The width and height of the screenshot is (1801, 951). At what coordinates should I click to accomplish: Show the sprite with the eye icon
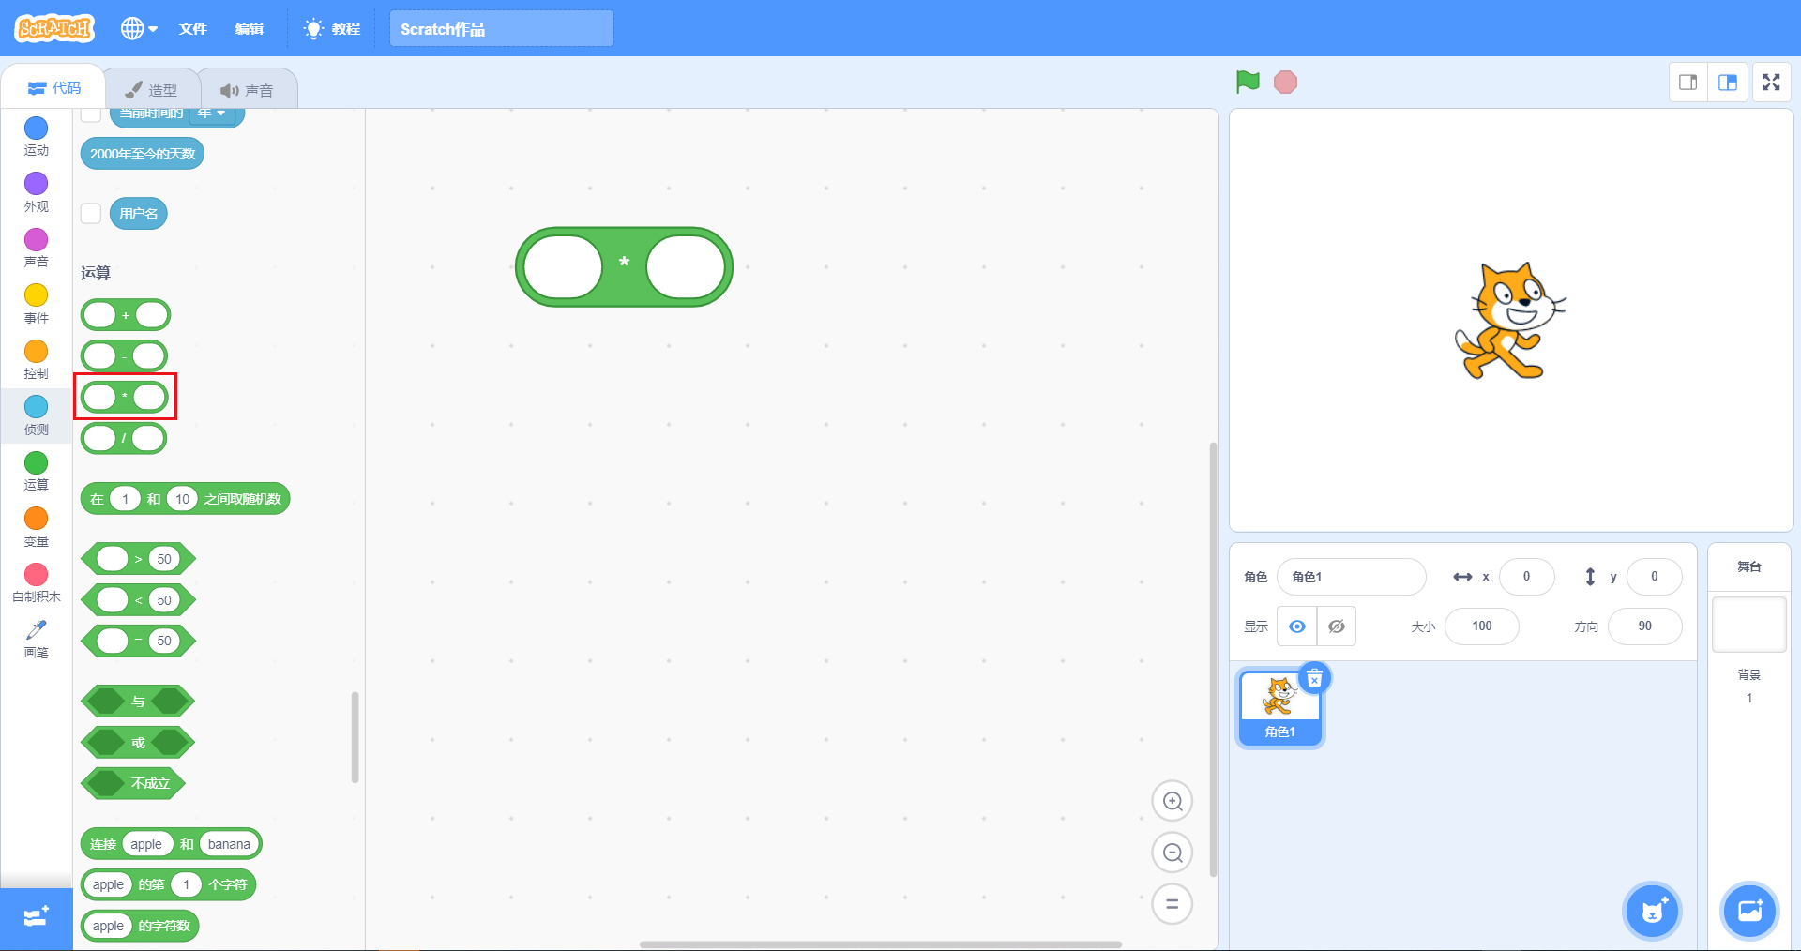pos(1297,626)
